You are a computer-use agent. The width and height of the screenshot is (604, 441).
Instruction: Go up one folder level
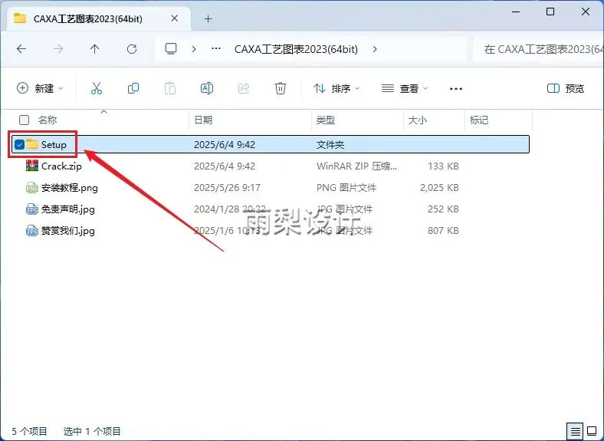tap(95, 49)
